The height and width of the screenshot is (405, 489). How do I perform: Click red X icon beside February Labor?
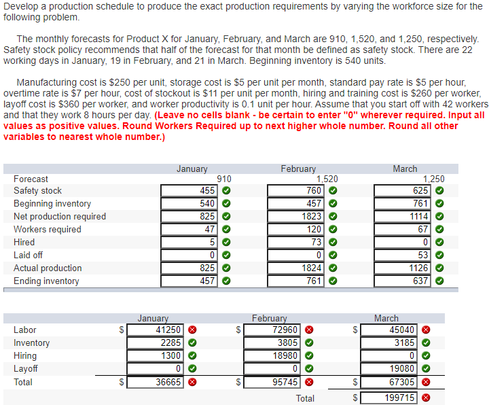(309, 330)
